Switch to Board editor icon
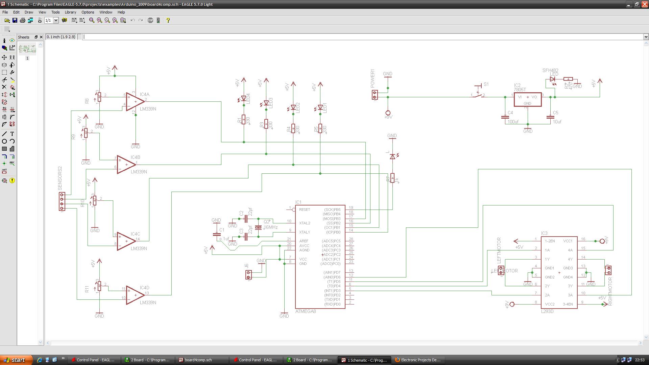This screenshot has height=365, width=649. [x=40, y=20]
